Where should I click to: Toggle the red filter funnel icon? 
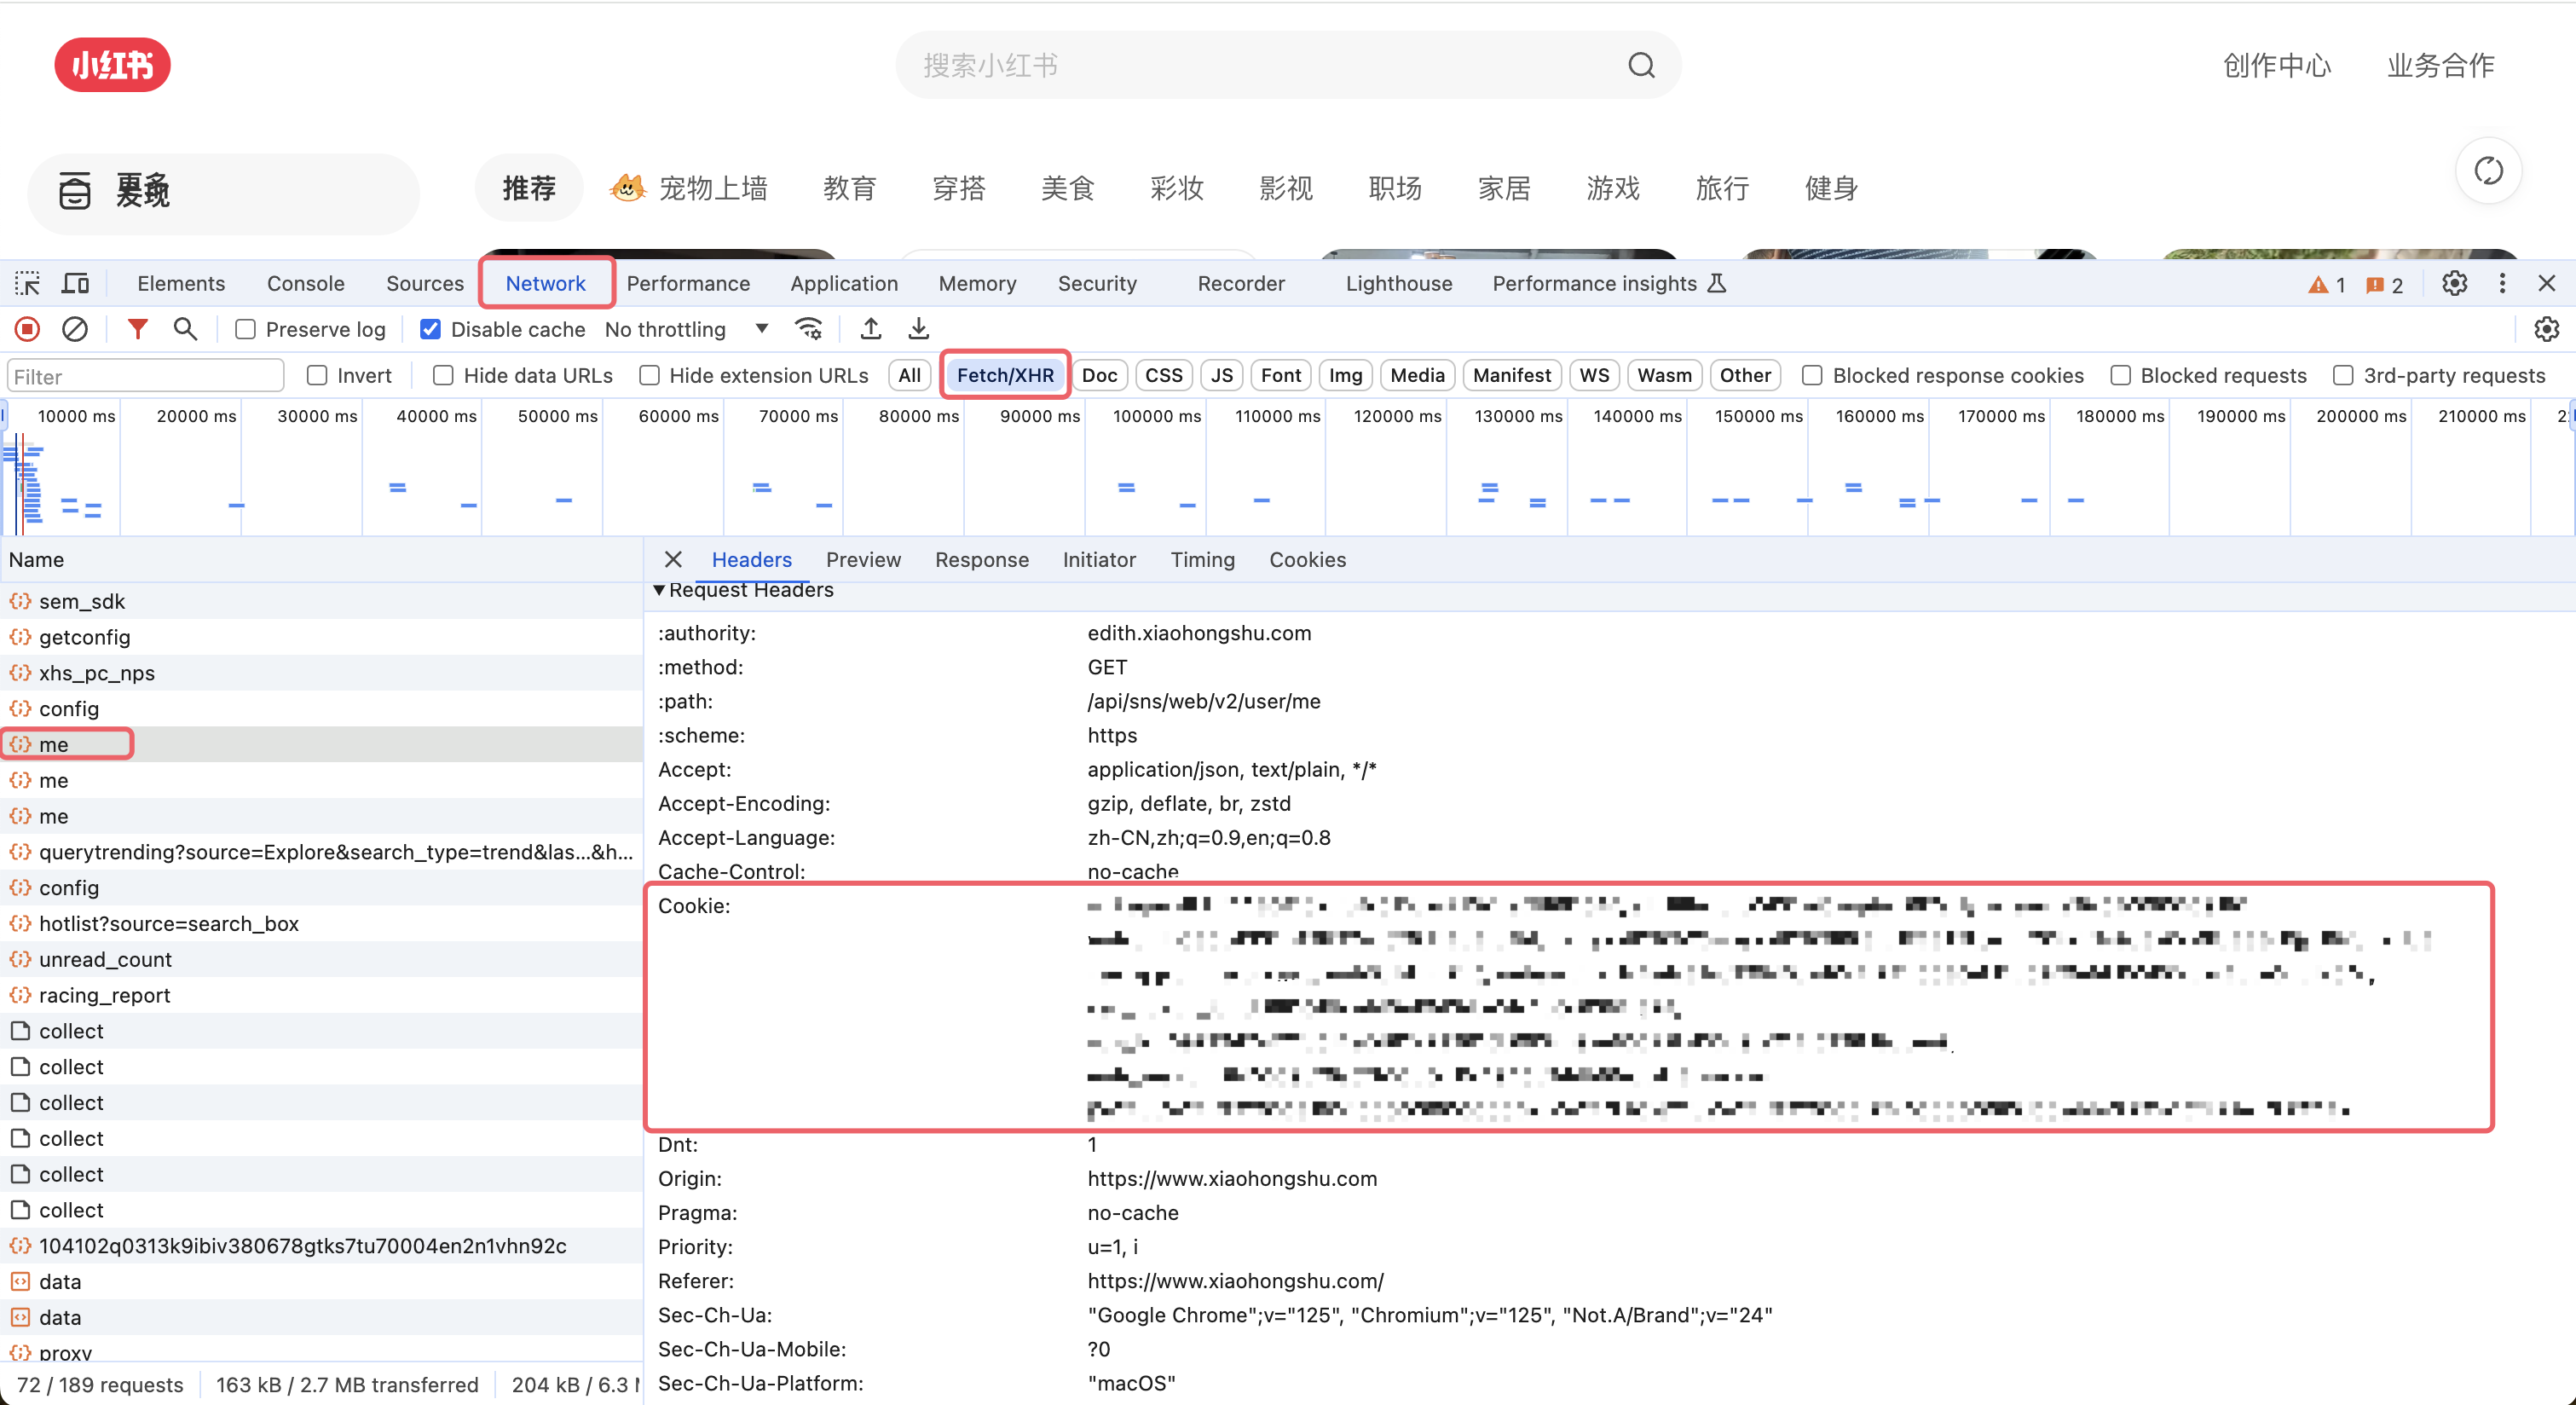click(137, 329)
